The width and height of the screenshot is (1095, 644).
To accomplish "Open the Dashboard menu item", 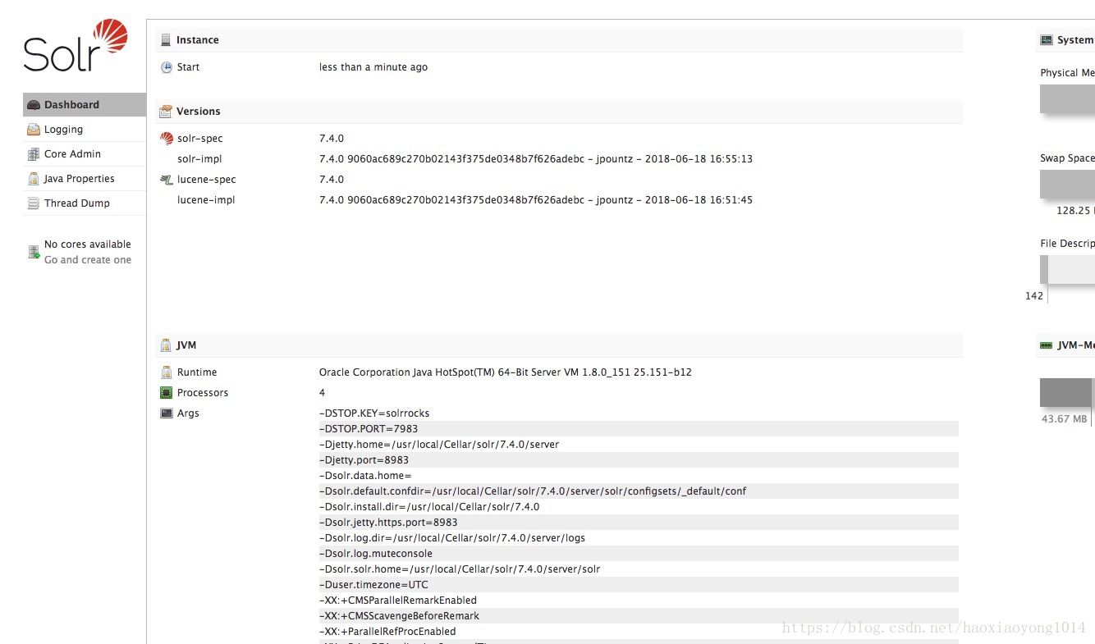I will [85, 105].
